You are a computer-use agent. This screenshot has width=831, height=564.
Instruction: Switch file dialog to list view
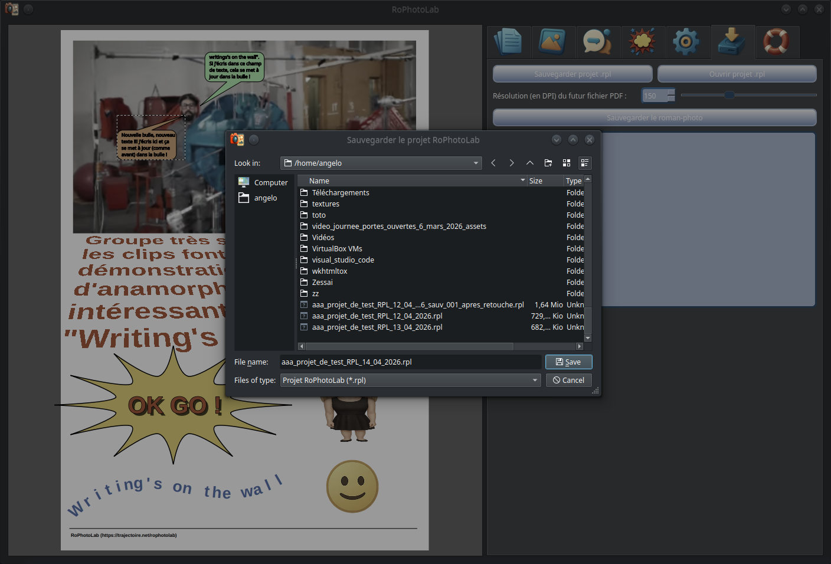coord(567,163)
